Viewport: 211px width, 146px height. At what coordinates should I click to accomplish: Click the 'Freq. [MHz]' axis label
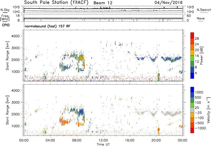5,18
